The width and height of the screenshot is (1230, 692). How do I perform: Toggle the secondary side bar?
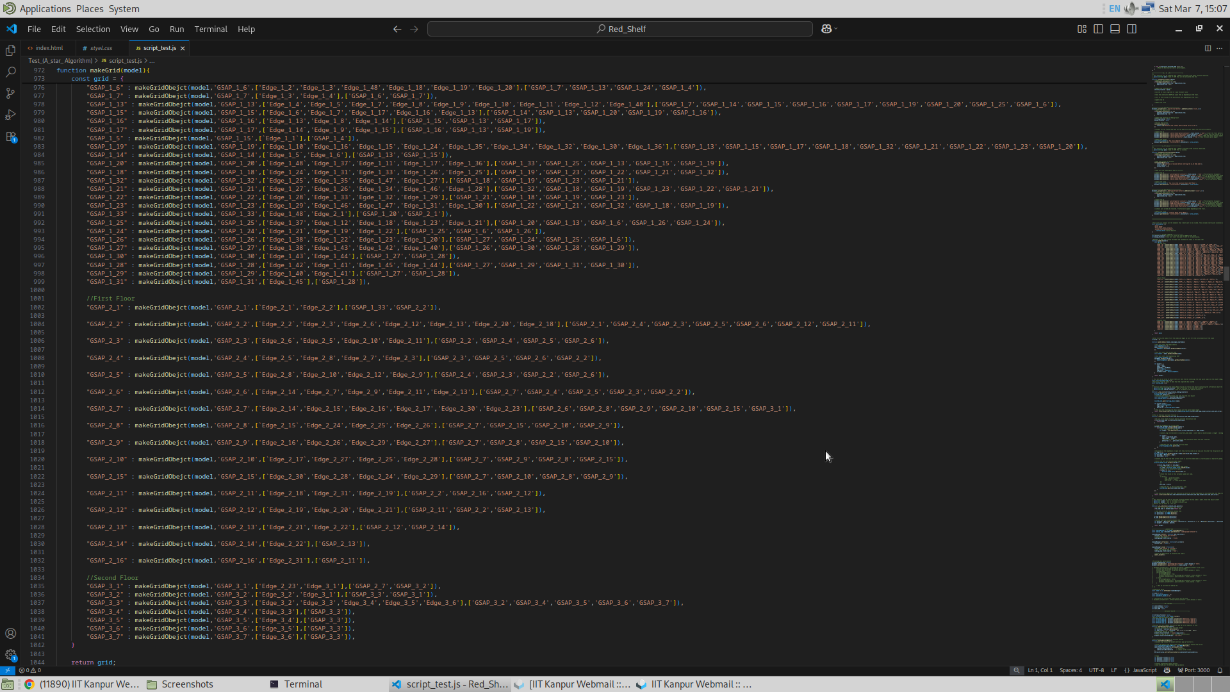1131,29
